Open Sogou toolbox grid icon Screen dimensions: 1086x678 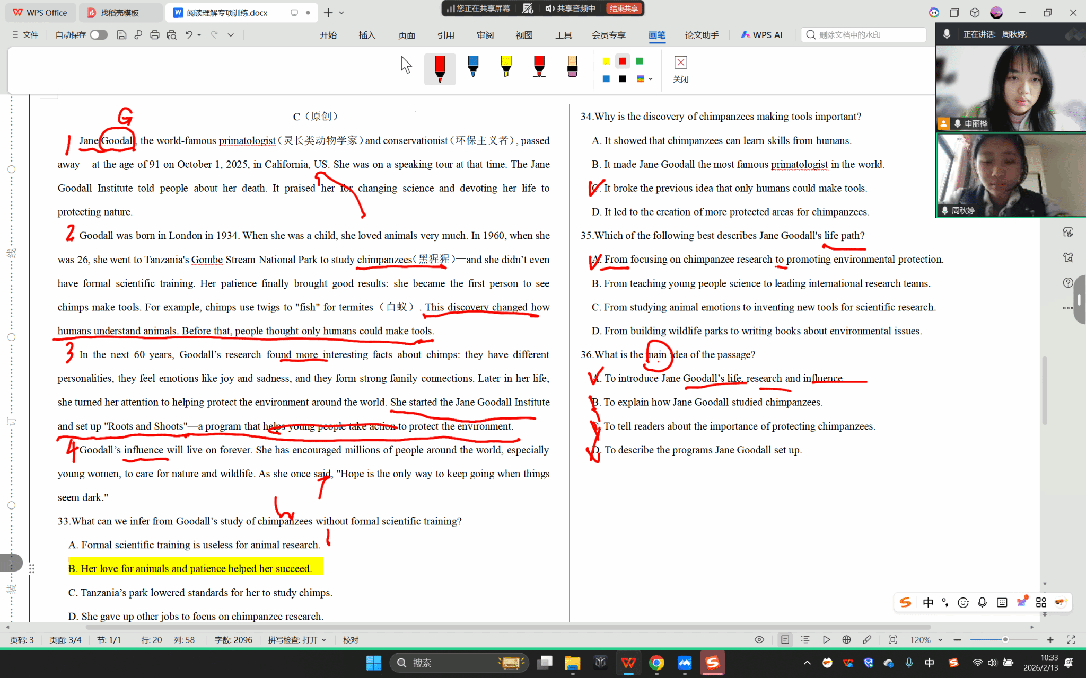(x=1041, y=603)
